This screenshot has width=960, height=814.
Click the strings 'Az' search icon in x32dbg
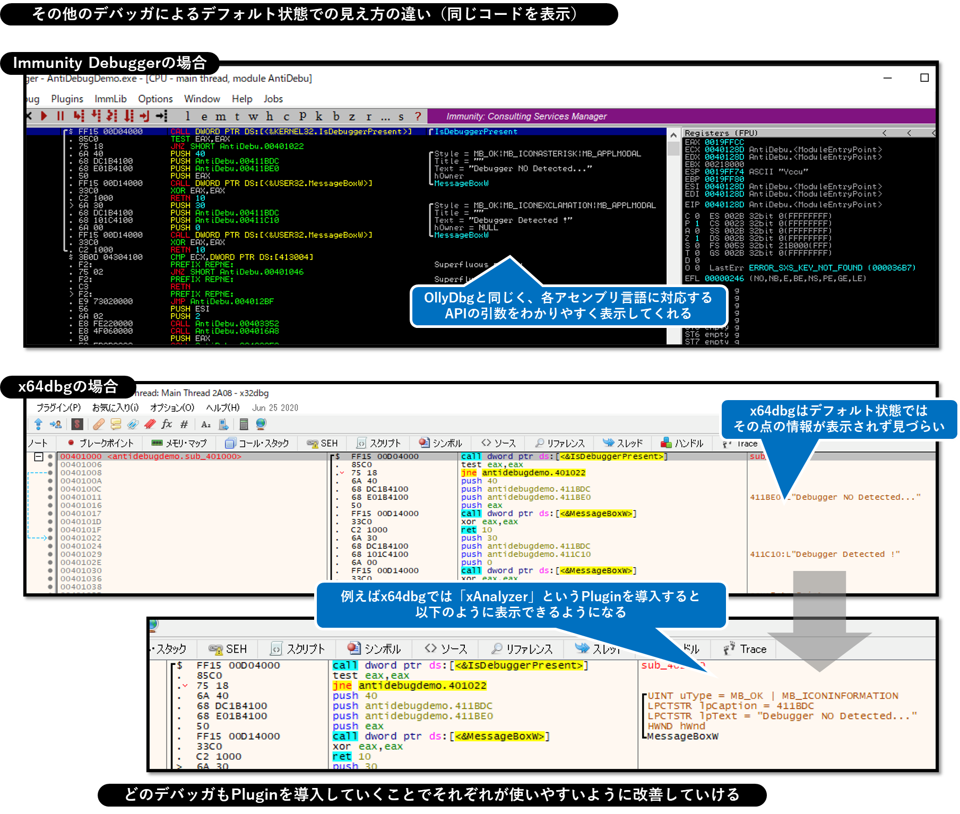(206, 424)
